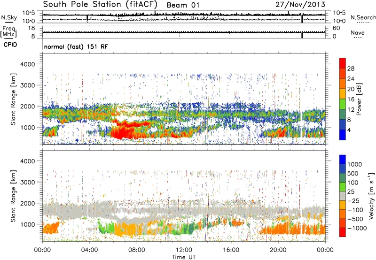The width and height of the screenshot is (376, 260).
Task: Click the Velocity colorbar value "-1000"
Action: 357,228
